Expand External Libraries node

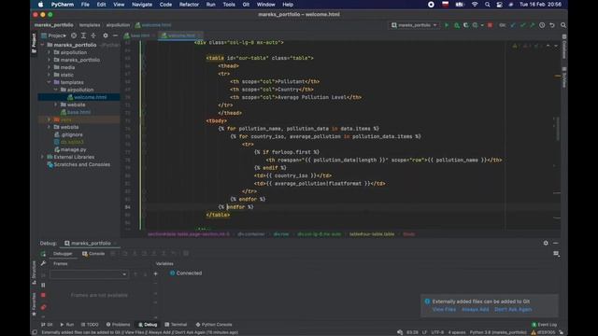(42, 157)
